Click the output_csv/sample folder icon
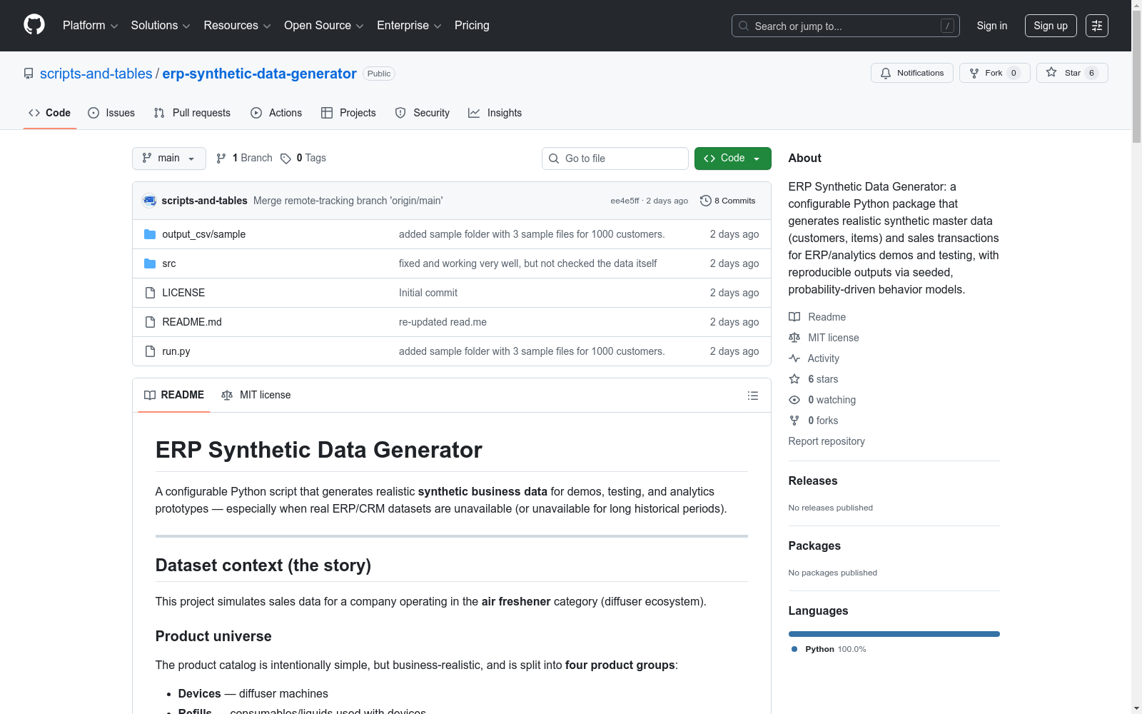This screenshot has width=1142, height=714. [x=150, y=234]
